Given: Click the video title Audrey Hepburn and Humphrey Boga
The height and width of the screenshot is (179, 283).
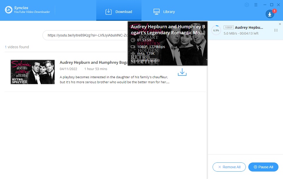Looking at the screenshot, I should tap(93, 62).
